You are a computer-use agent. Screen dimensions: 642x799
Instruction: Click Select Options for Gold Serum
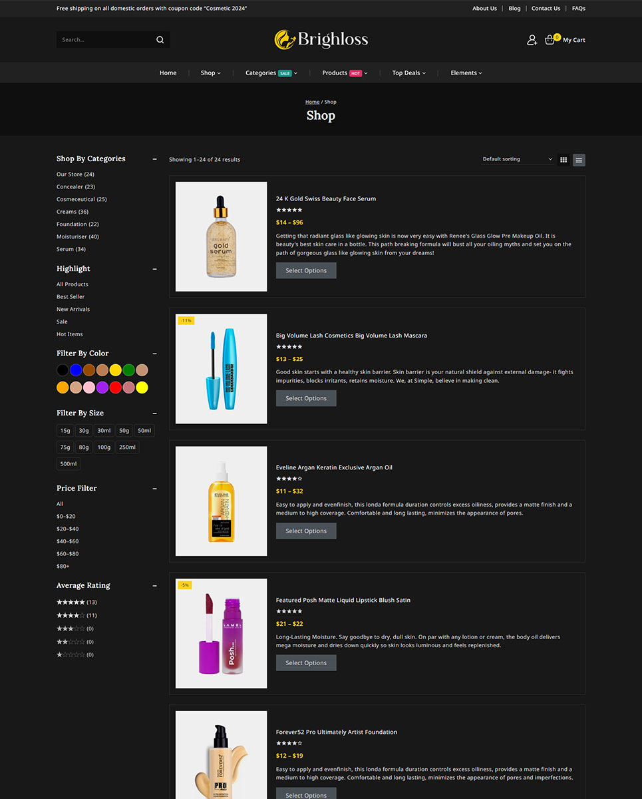point(306,270)
